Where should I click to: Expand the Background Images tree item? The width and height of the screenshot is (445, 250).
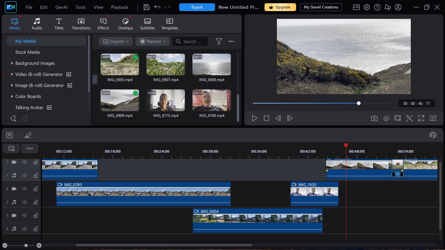[12, 63]
